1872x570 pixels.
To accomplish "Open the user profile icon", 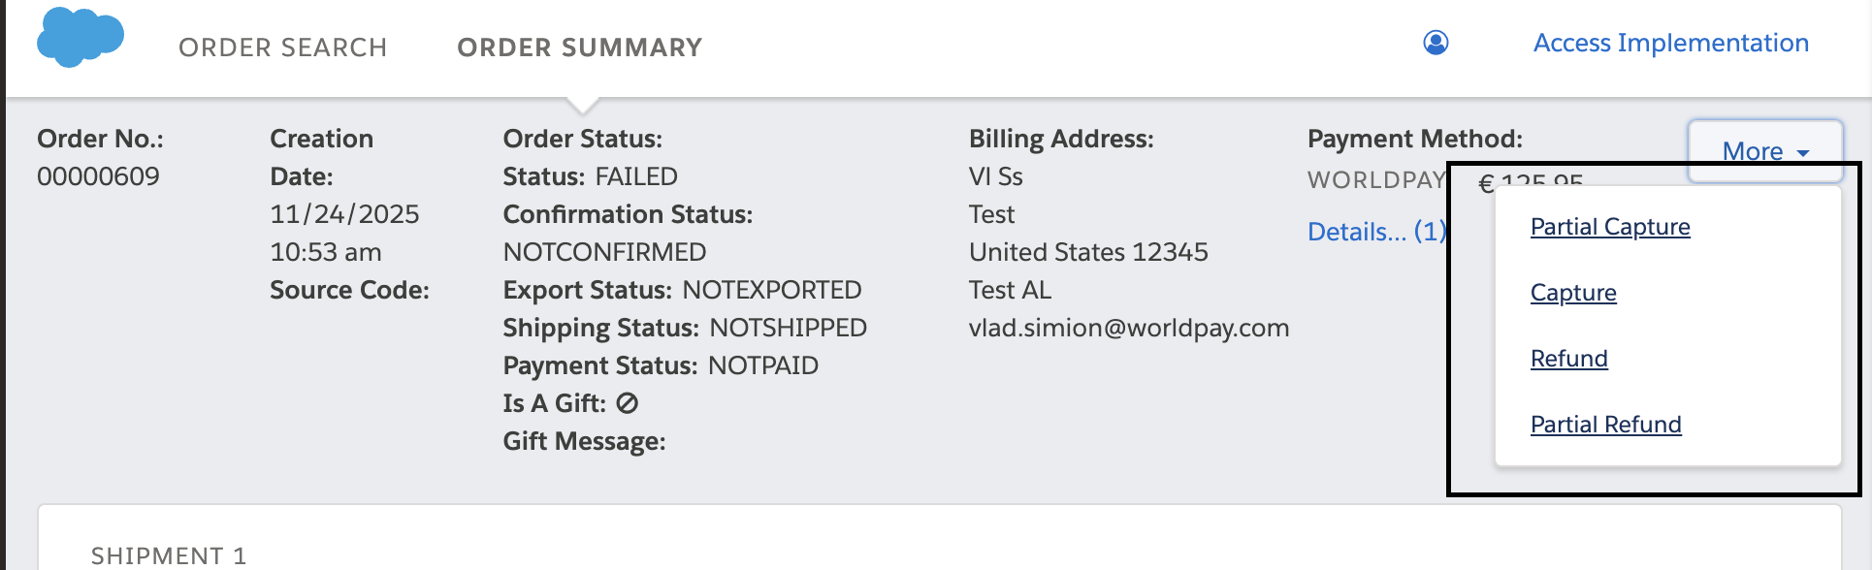I will (x=1436, y=43).
